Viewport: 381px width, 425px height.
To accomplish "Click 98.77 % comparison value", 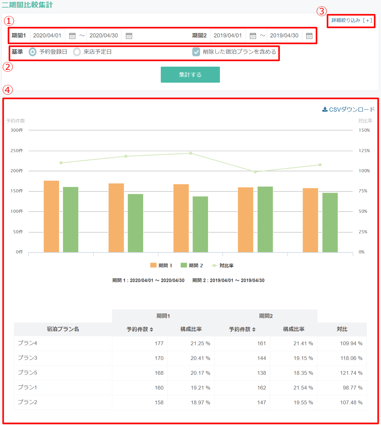I will pyautogui.click(x=353, y=388).
